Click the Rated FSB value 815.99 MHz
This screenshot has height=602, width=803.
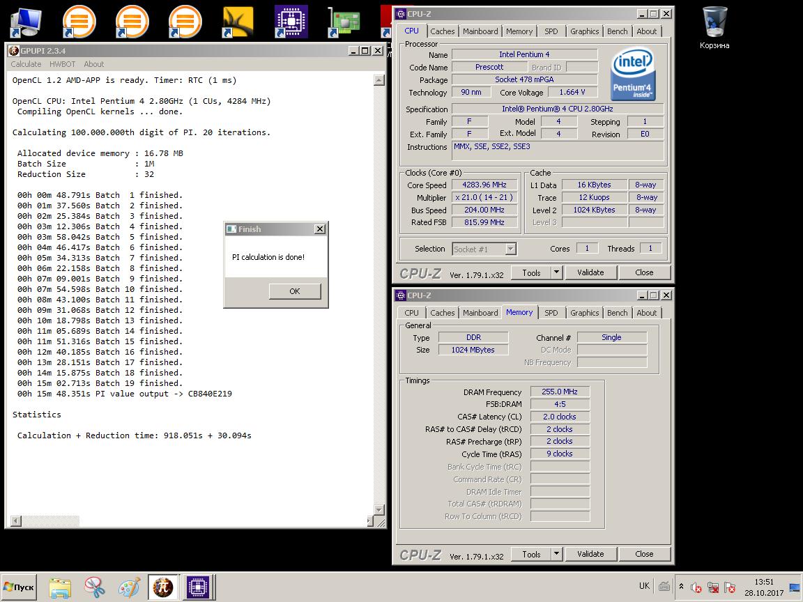(484, 222)
